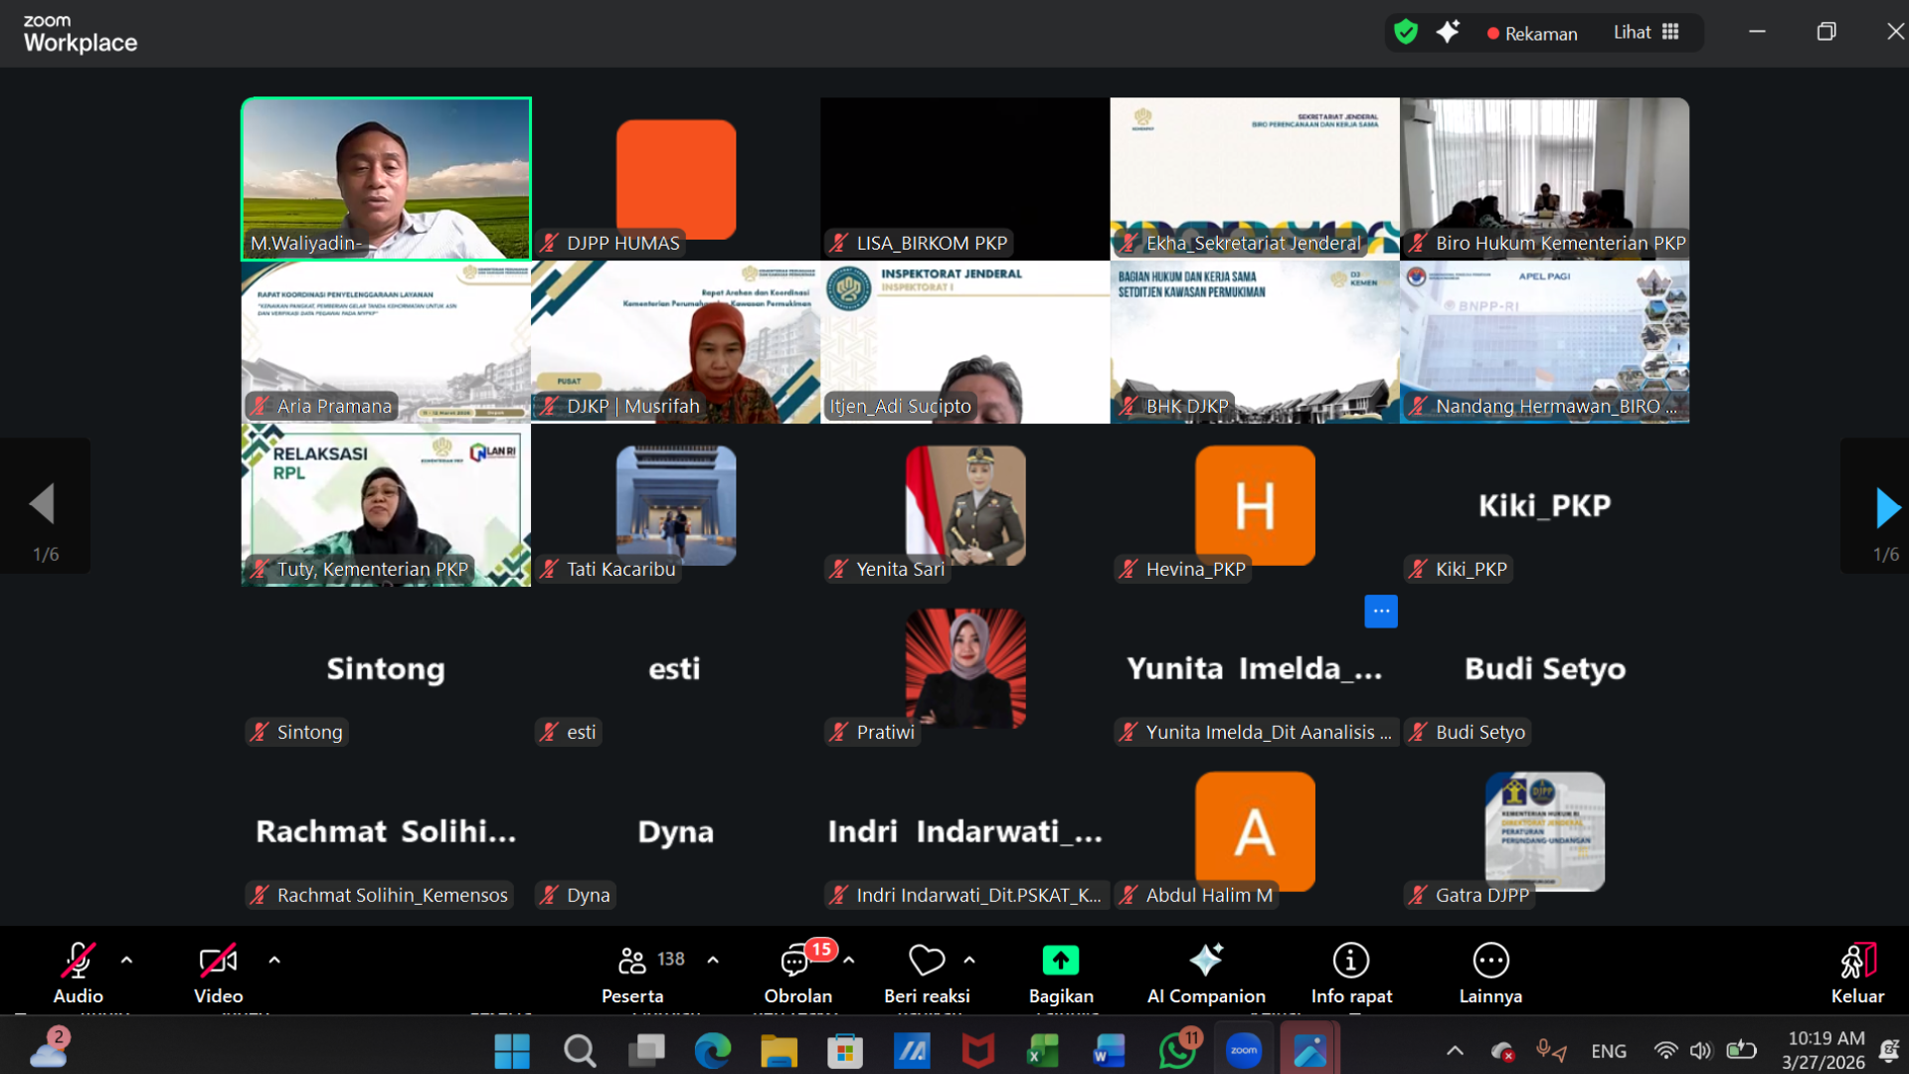Expand the Peserta options caret
This screenshot has height=1074, width=1909.
[713, 961]
